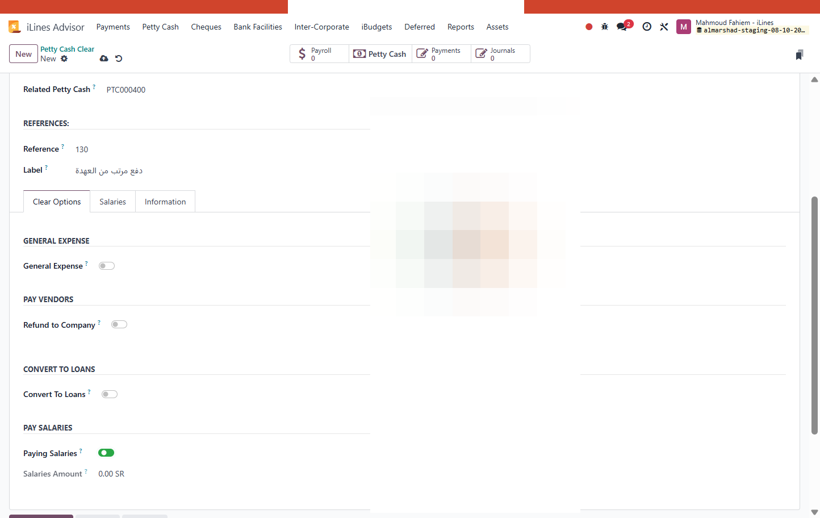Image resolution: width=820 pixels, height=518 pixels.
Task: Open the Inter-Corporate menu
Action: [x=322, y=27]
